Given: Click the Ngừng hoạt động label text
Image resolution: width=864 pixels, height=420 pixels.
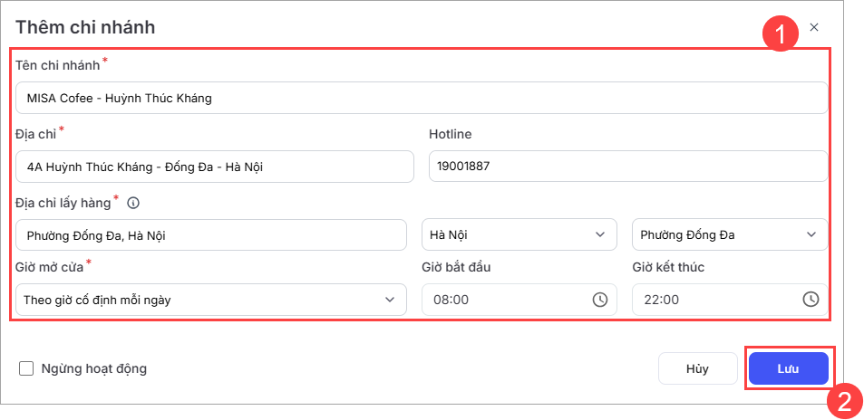Looking at the screenshot, I should tap(94, 368).
